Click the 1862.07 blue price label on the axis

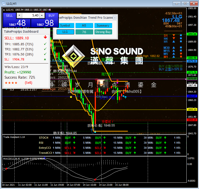click(x=192, y=96)
